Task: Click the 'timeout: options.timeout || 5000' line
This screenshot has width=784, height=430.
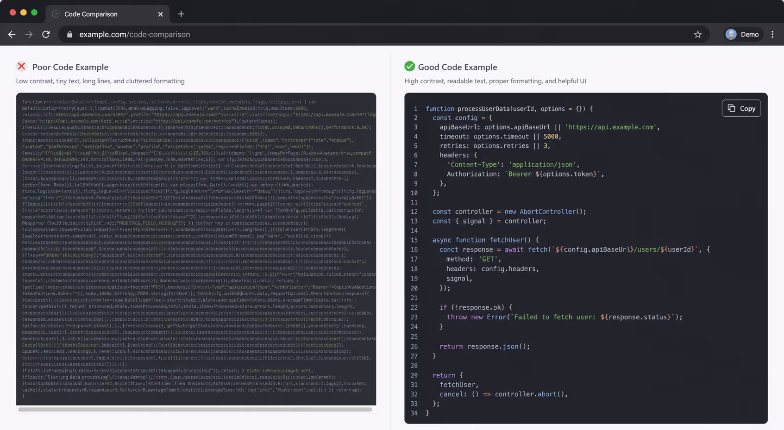Action: click(500, 137)
